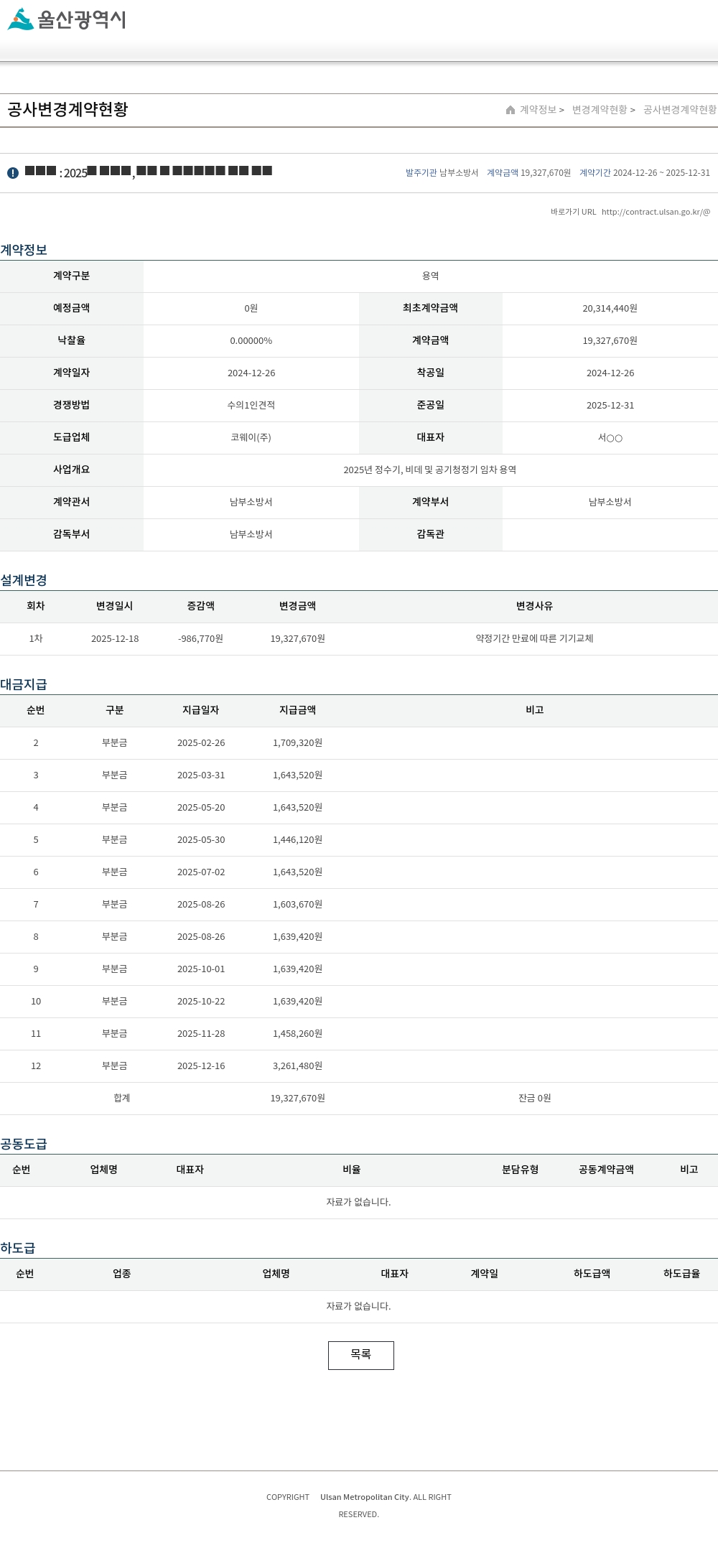
Task: Click the exclamation info icon beside title
Action: [13, 173]
